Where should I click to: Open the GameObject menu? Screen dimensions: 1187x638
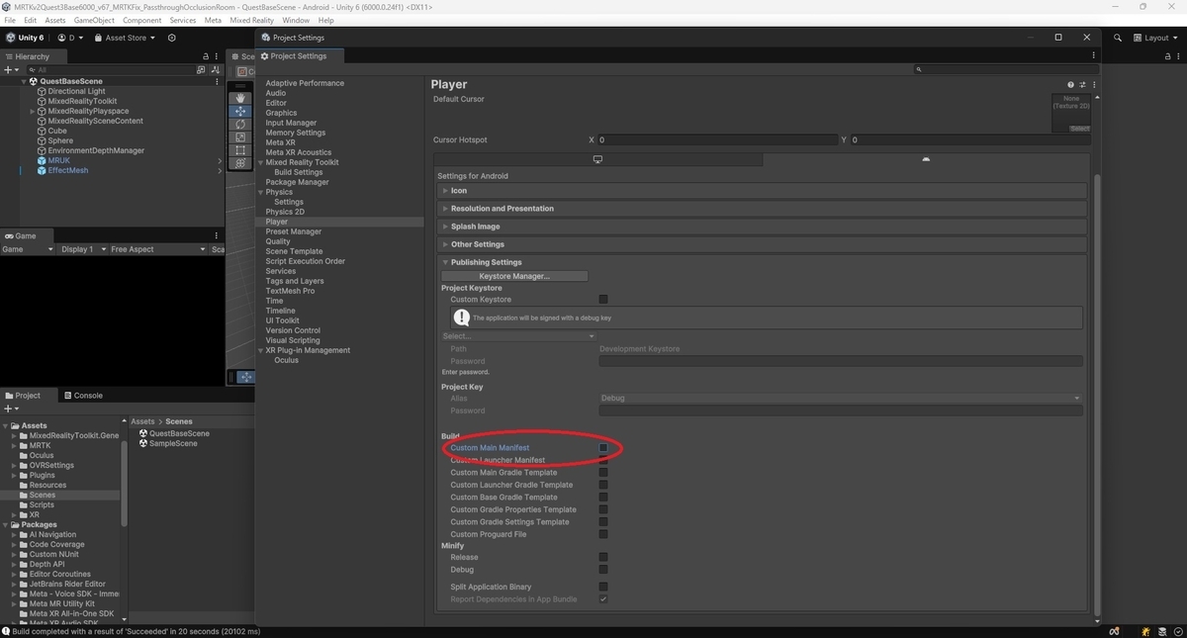coord(94,20)
